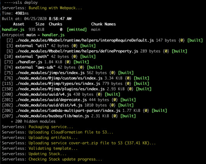Click the 'Validating template...' message
This screenshot has width=206, height=164.
53,148
